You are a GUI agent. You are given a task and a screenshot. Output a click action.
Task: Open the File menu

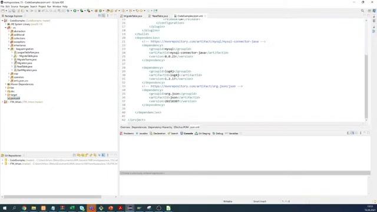pos(2,6)
